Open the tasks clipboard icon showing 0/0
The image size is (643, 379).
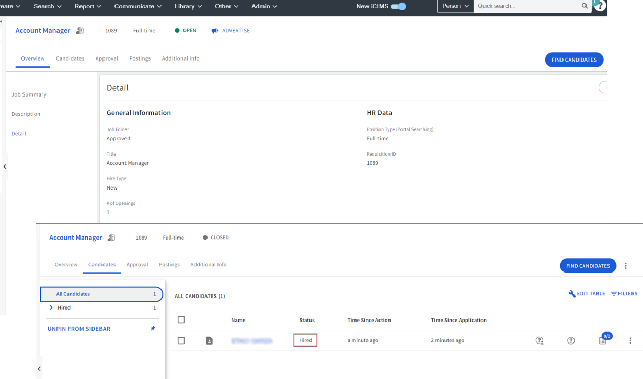(602, 340)
